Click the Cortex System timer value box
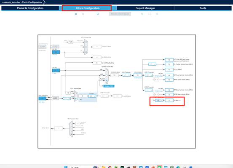The height and width of the screenshot is (168, 233). 169,64
